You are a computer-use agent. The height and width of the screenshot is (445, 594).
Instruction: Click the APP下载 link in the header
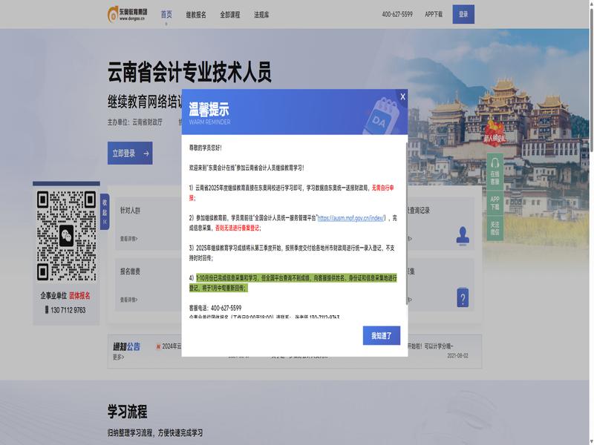point(434,14)
